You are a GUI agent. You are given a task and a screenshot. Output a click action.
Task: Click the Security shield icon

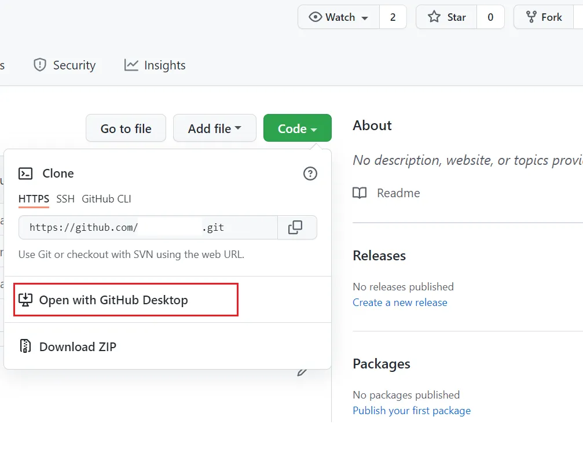pos(40,65)
